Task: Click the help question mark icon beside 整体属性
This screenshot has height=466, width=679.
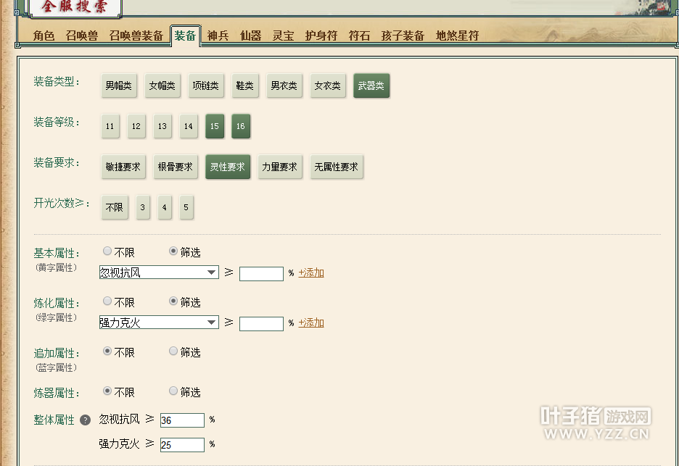Action: (x=85, y=420)
